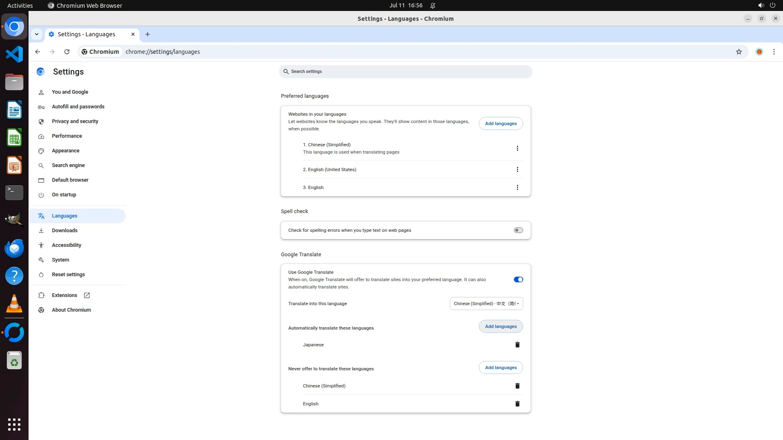Go to Privacy and security settings
783x440 pixels.
click(75, 121)
